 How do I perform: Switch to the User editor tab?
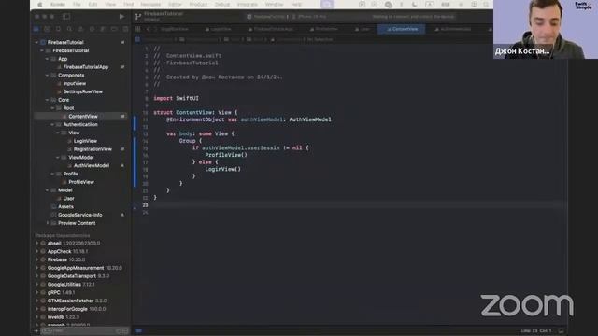[363, 29]
